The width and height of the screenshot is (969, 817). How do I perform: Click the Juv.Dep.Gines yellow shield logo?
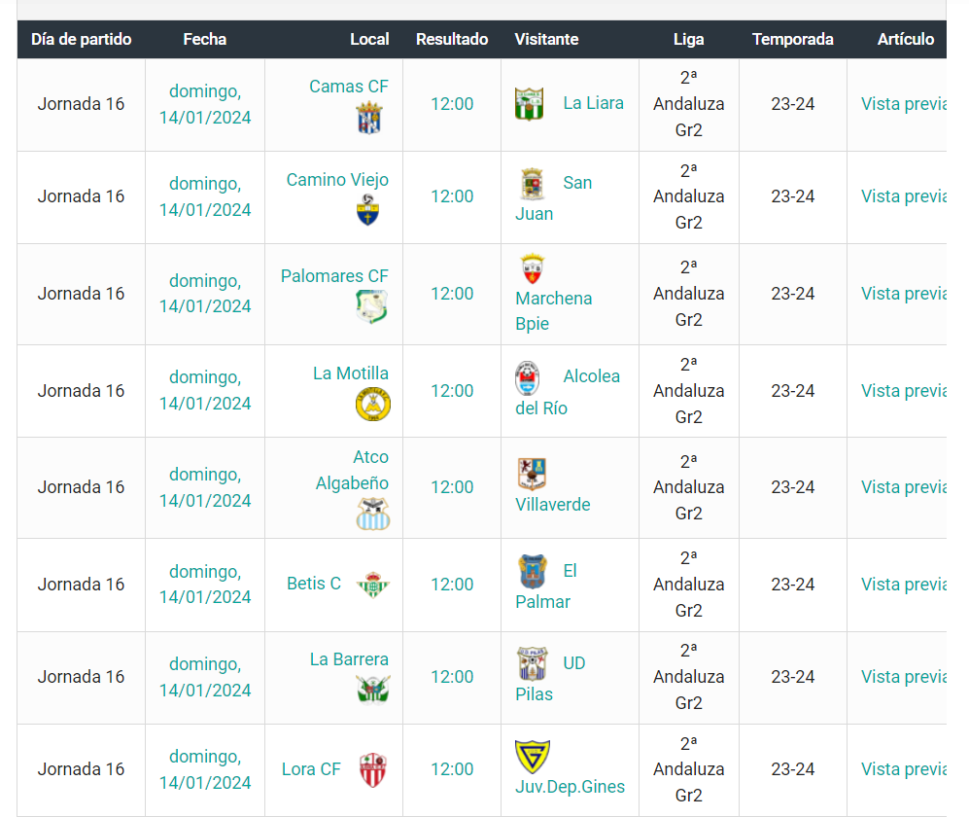(x=532, y=756)
